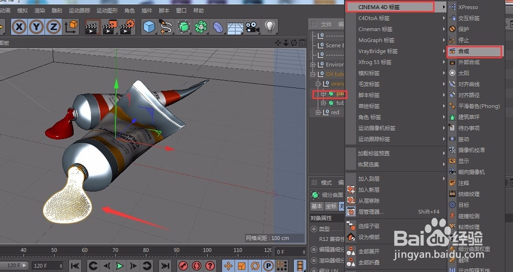The height and width of the screenshot is (272, 513).
Task: Select the 合成 tag entry
Action: point(475,51)
